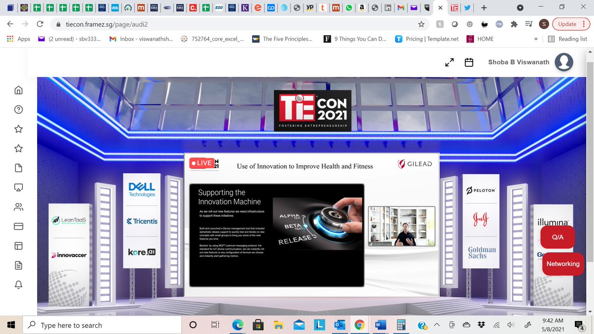Open the 9 Things You Can D... bookmark
The height and width of the screenshot is (334, 594).
pyautogui.click(x=355, y=39)
